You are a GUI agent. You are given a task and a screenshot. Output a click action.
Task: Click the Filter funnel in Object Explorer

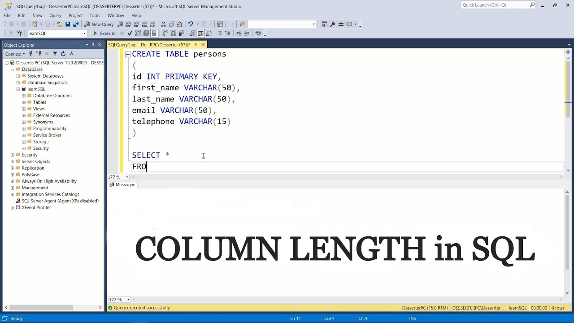pyautogui.click(x=55, y=54)
